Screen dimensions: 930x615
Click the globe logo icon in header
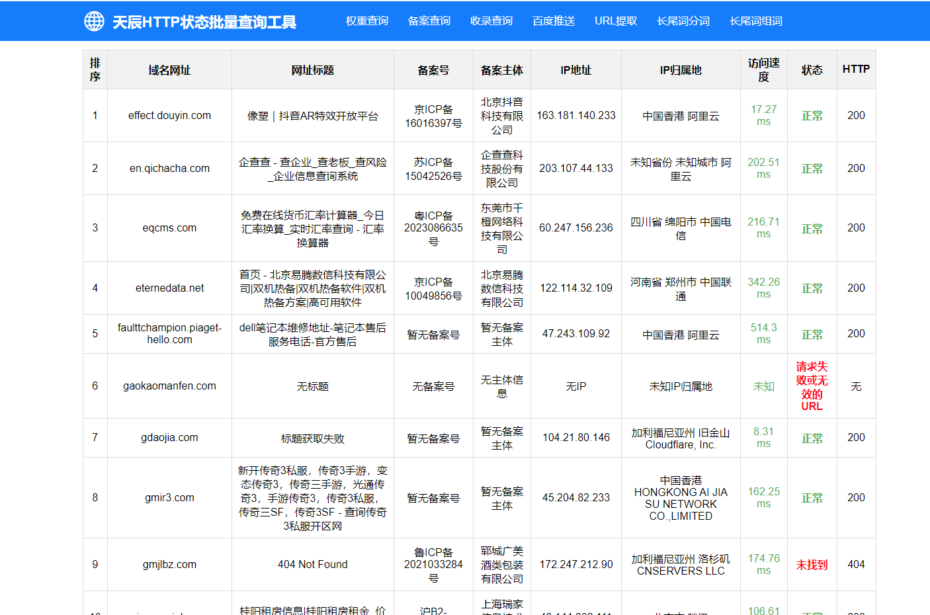(94, 21)
